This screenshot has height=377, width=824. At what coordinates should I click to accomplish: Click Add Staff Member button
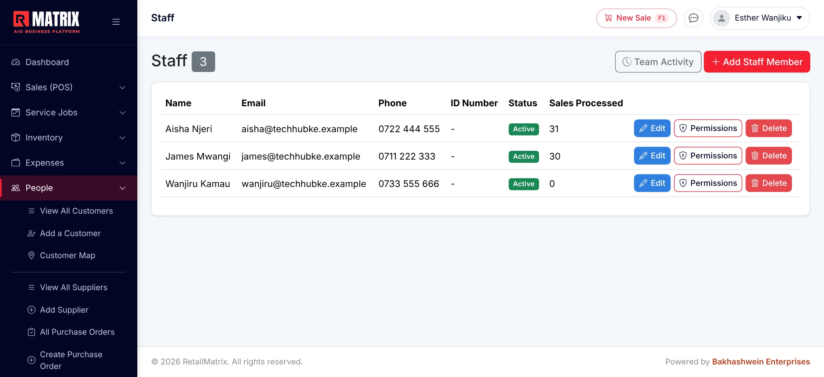click(x=757, y=62)
